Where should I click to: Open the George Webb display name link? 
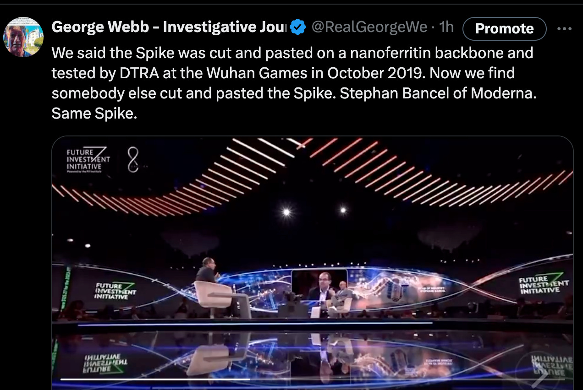(x=169, y=27)
